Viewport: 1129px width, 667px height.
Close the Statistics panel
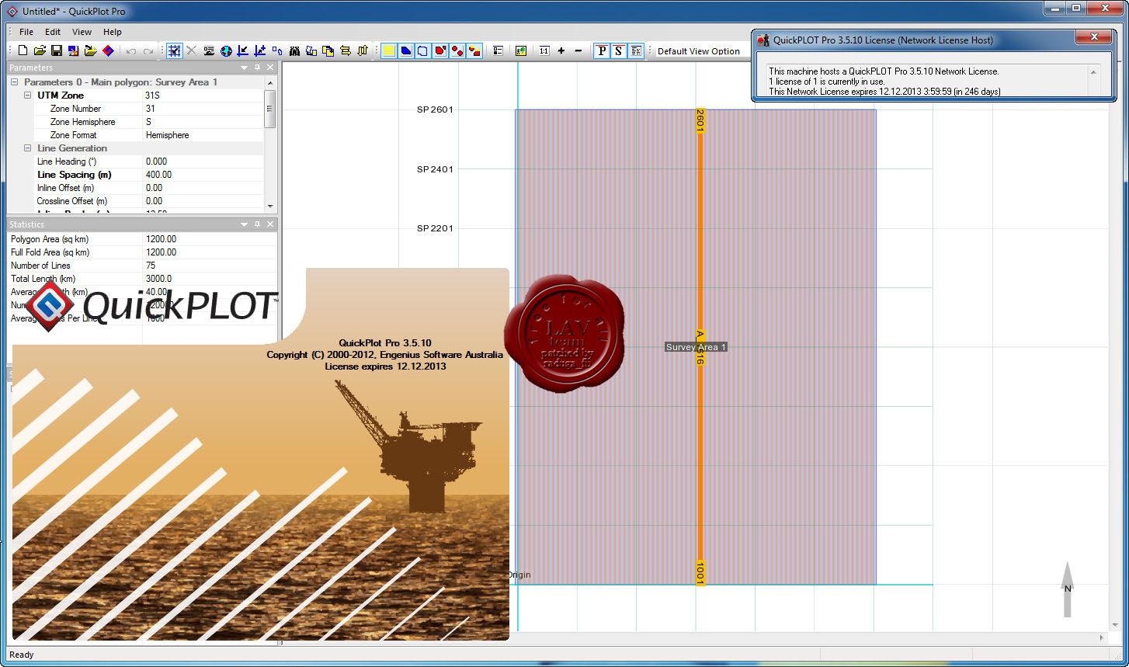click(270, 224)
